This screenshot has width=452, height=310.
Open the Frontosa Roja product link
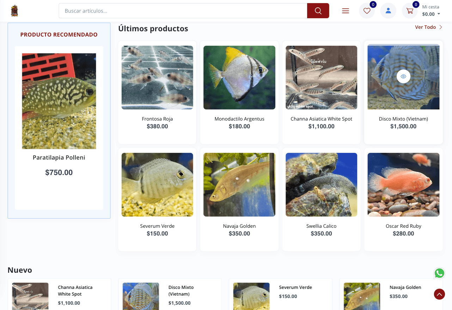pos(157,119)
